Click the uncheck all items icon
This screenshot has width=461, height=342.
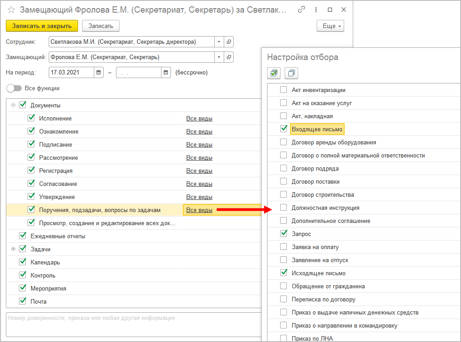click(291, 73)
